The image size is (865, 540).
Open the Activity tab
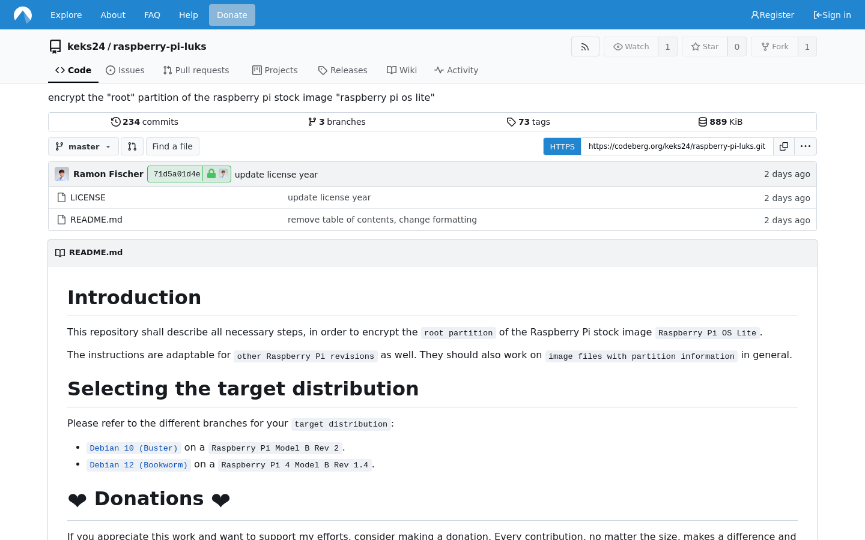point(457,70)
